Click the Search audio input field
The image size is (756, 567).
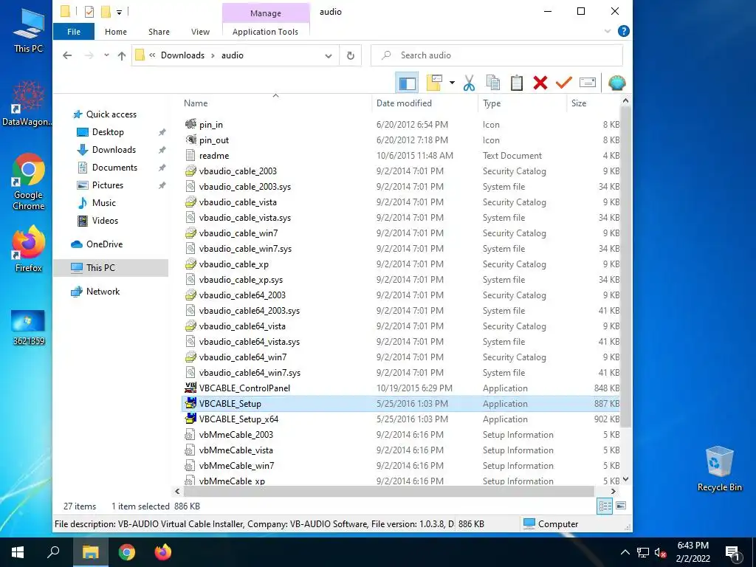497,55
